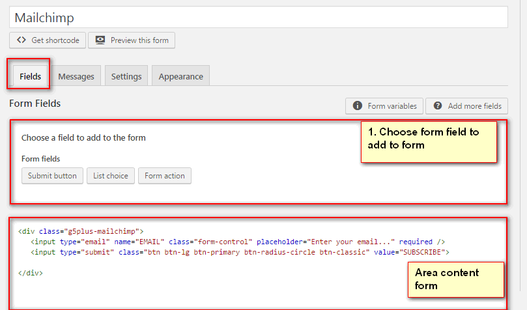
Task: Open the Messages tab
Action: pos(76,76)
